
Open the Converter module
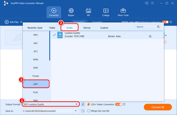coord(54,12)
